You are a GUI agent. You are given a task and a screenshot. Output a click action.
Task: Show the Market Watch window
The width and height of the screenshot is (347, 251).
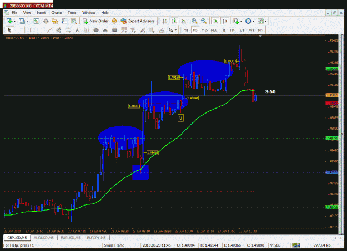pyautogui.click(x=36, y=21)
